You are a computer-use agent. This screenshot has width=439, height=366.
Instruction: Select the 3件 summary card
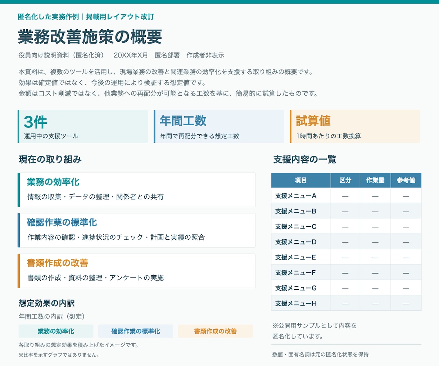(83, 126)
